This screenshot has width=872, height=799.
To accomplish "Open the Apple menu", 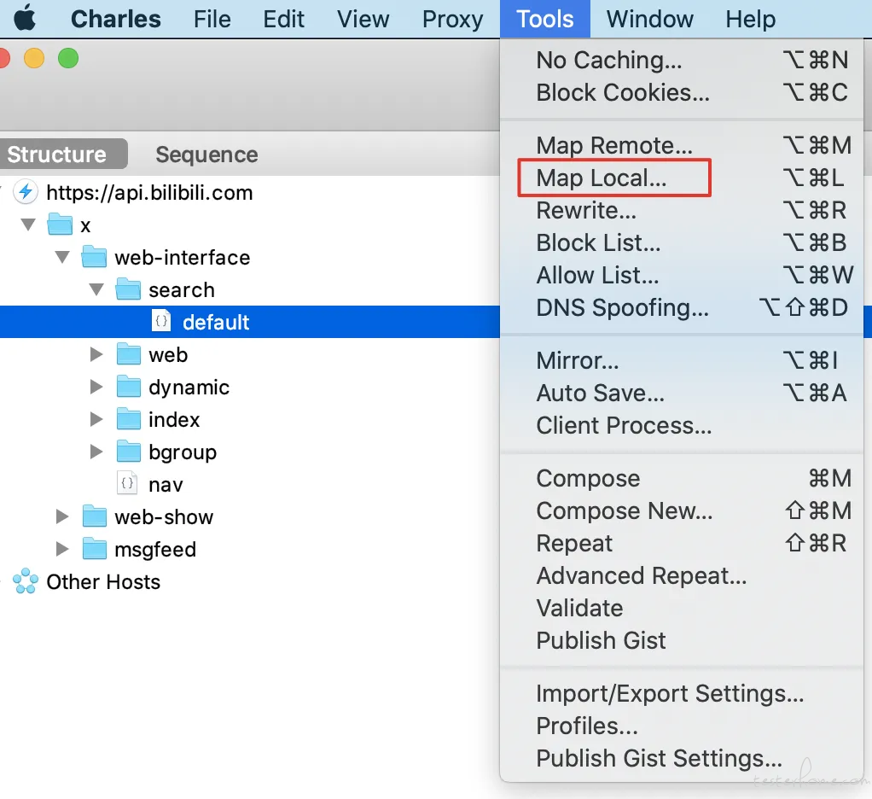I will click(x=25, y=19).
